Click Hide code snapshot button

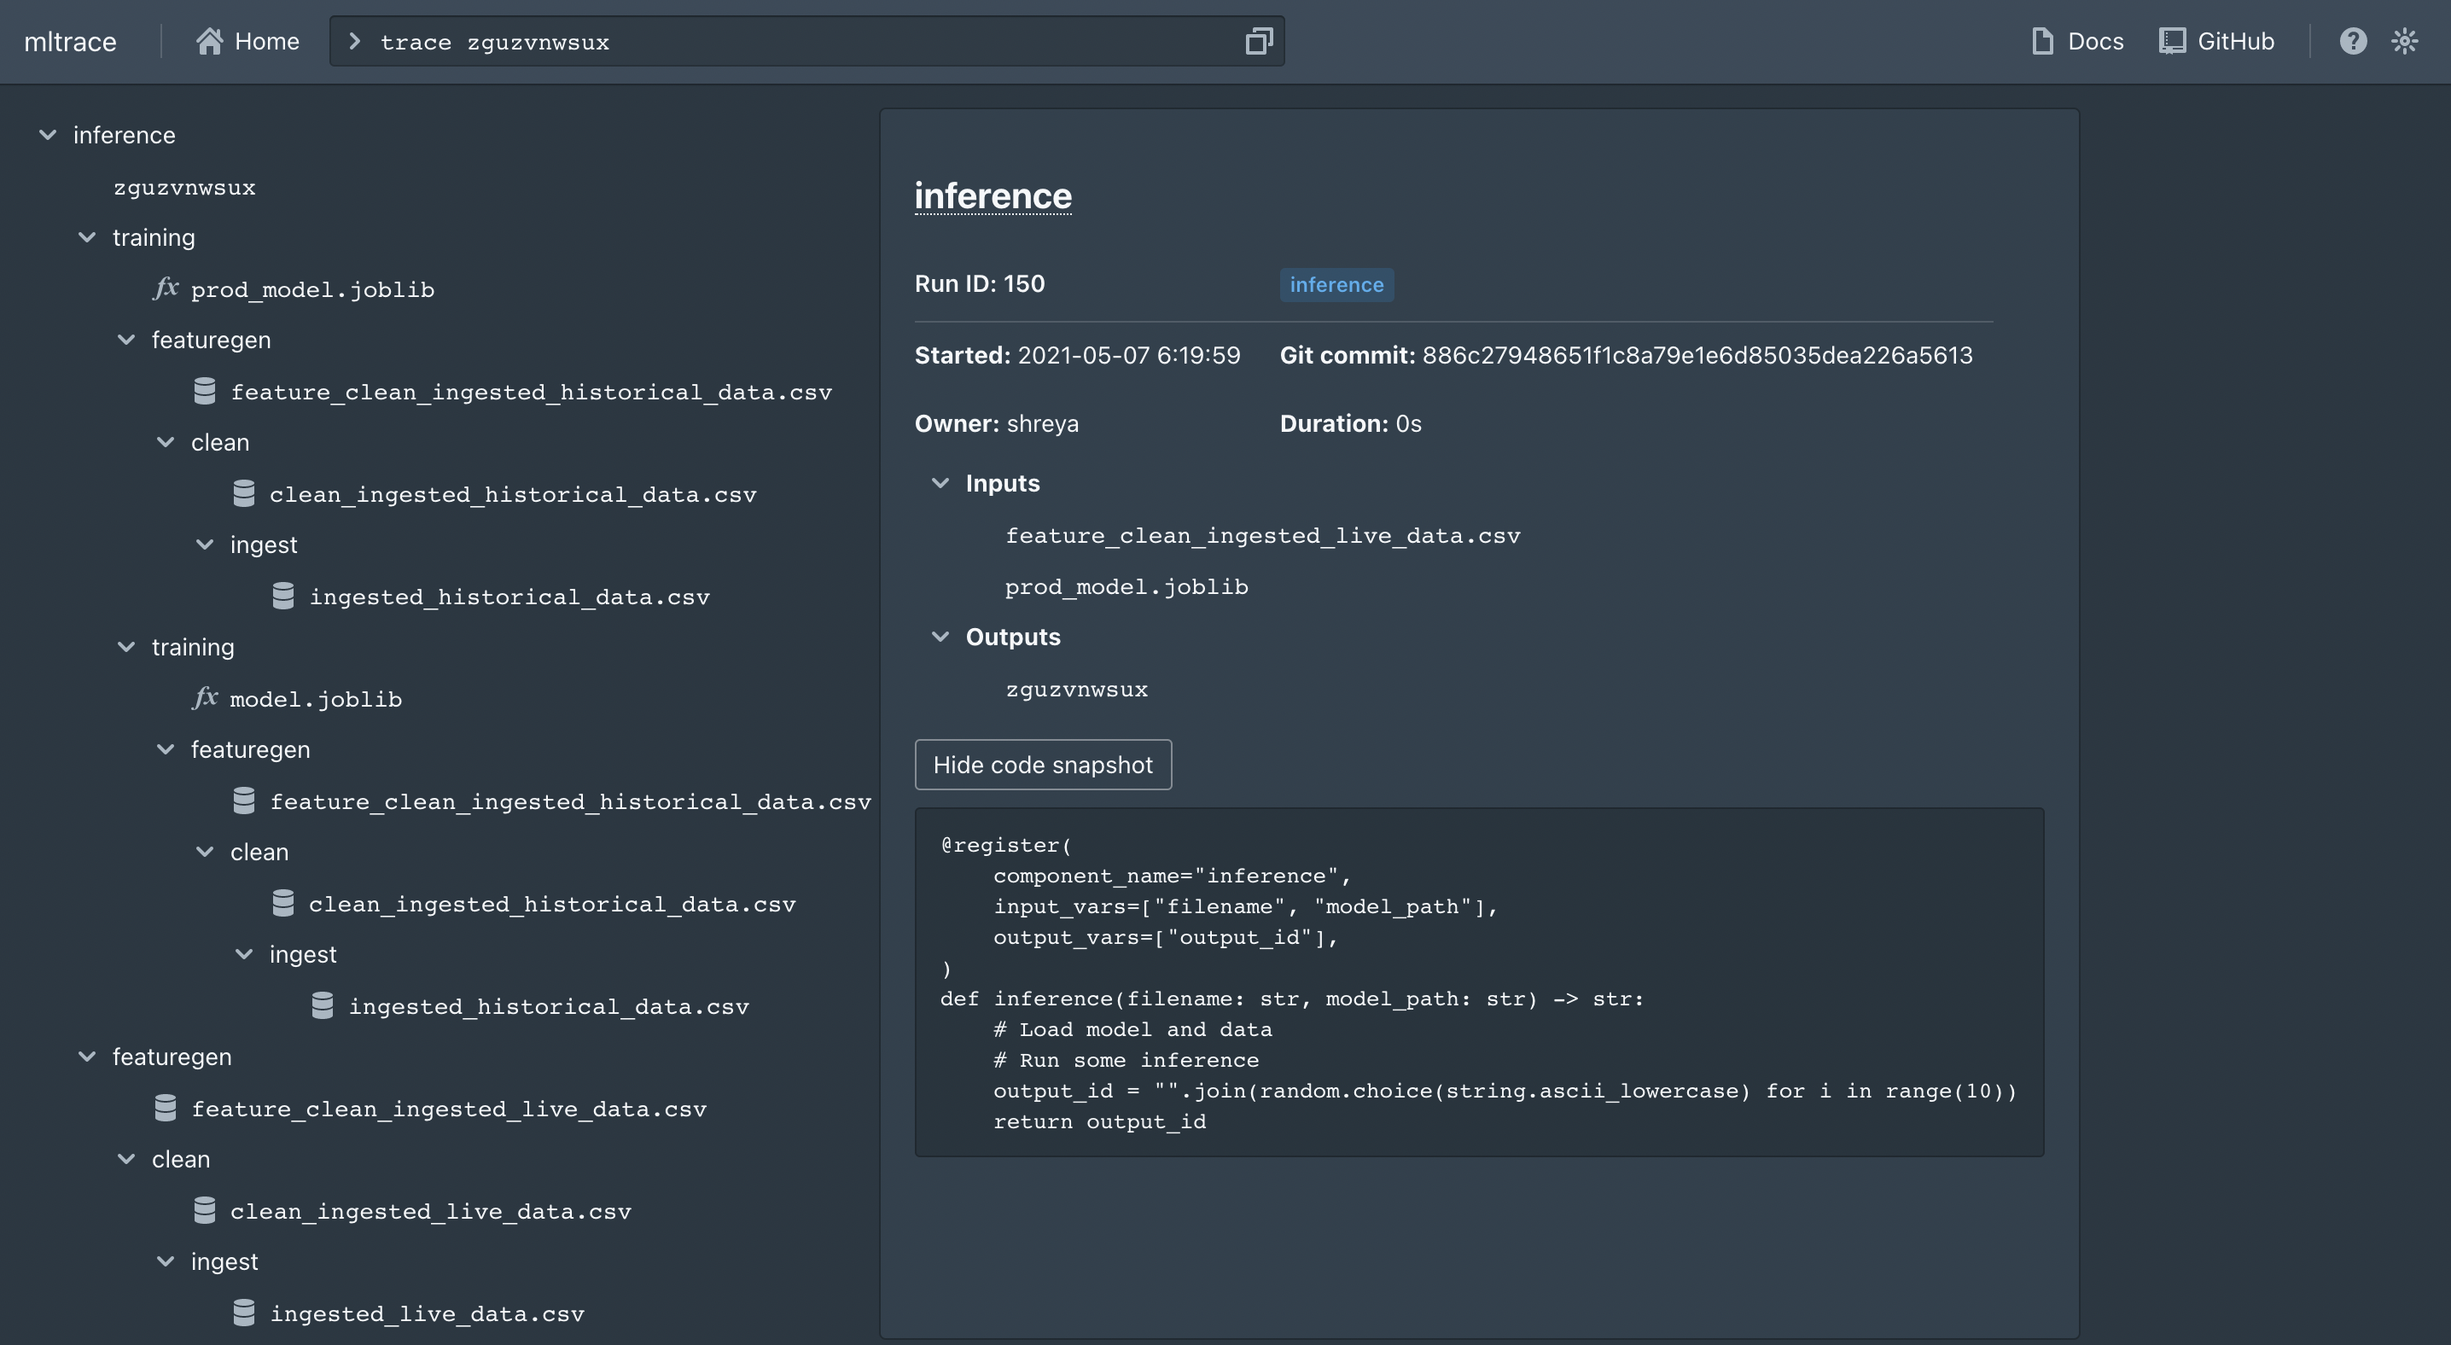pyautogui.click(x=1043, y=765)
